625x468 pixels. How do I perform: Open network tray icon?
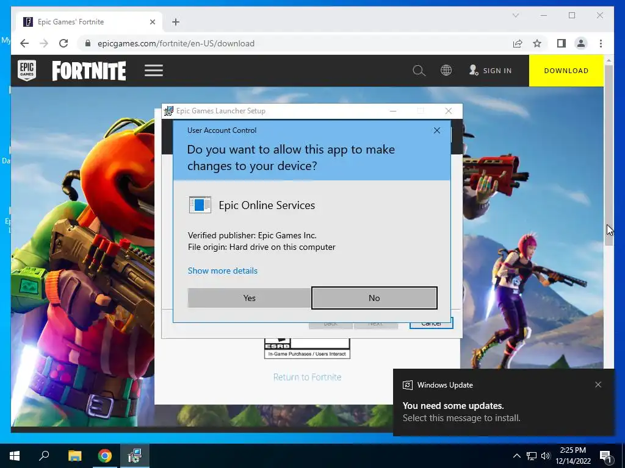point(532,456)
